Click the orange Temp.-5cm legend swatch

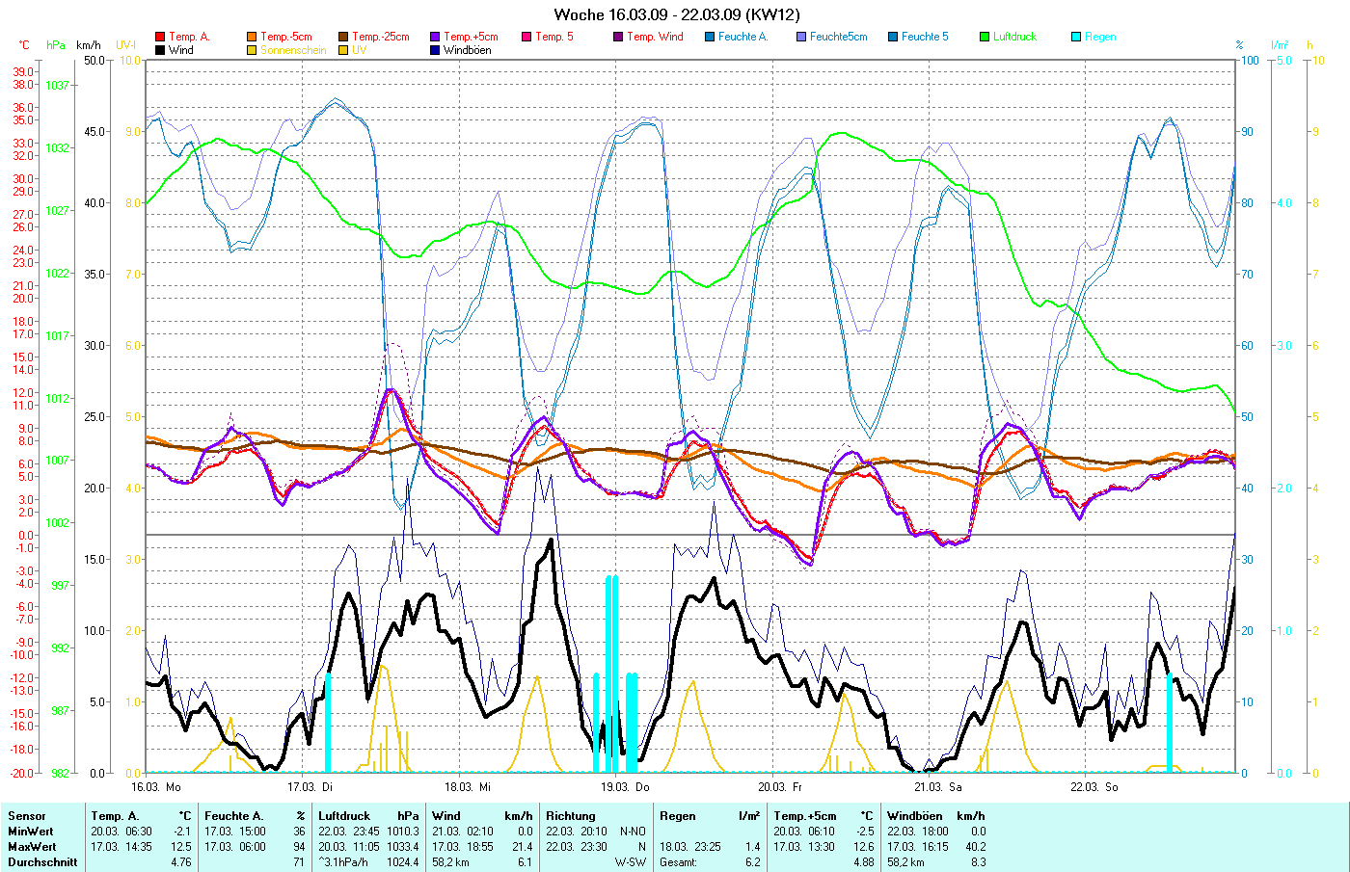click(252, 37)
